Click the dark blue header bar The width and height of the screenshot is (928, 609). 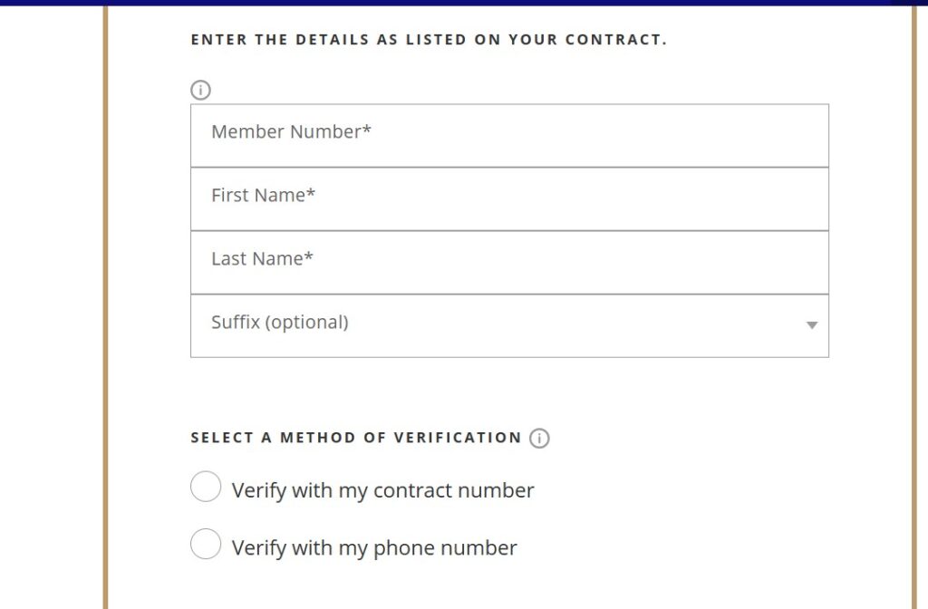pos(464,3)
